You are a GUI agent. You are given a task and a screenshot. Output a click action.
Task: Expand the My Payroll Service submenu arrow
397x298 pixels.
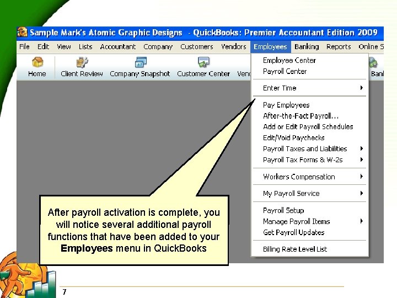pos(362,193)
